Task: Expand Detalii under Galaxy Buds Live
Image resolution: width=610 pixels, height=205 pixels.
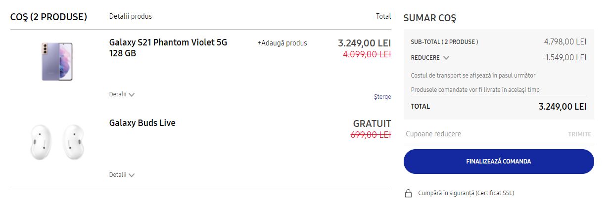Action: click(122, 175)
